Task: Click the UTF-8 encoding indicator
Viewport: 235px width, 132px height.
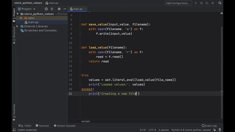Action: click(x=152, y=130)
